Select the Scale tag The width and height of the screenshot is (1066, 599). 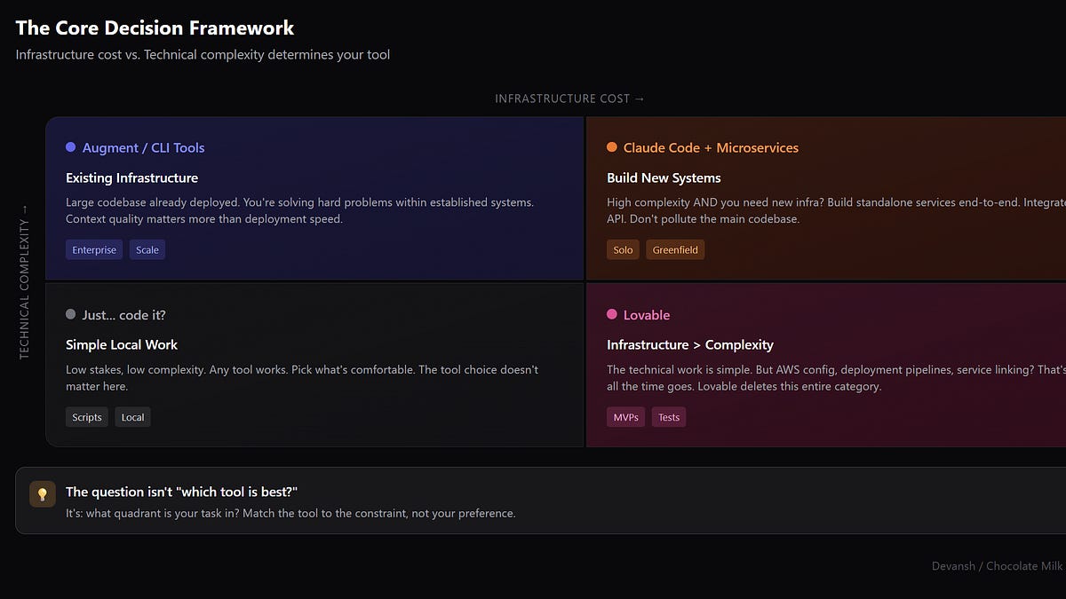147,250
